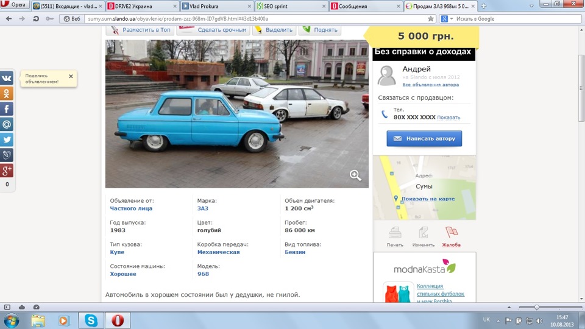
Task: Show the seller's hidden phone number
Action: point(448,118)
